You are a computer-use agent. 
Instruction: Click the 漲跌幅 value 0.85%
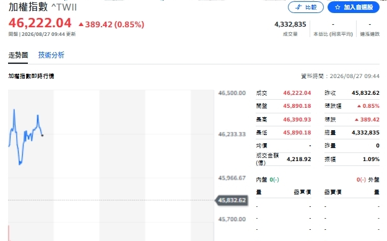click(368, 106)
